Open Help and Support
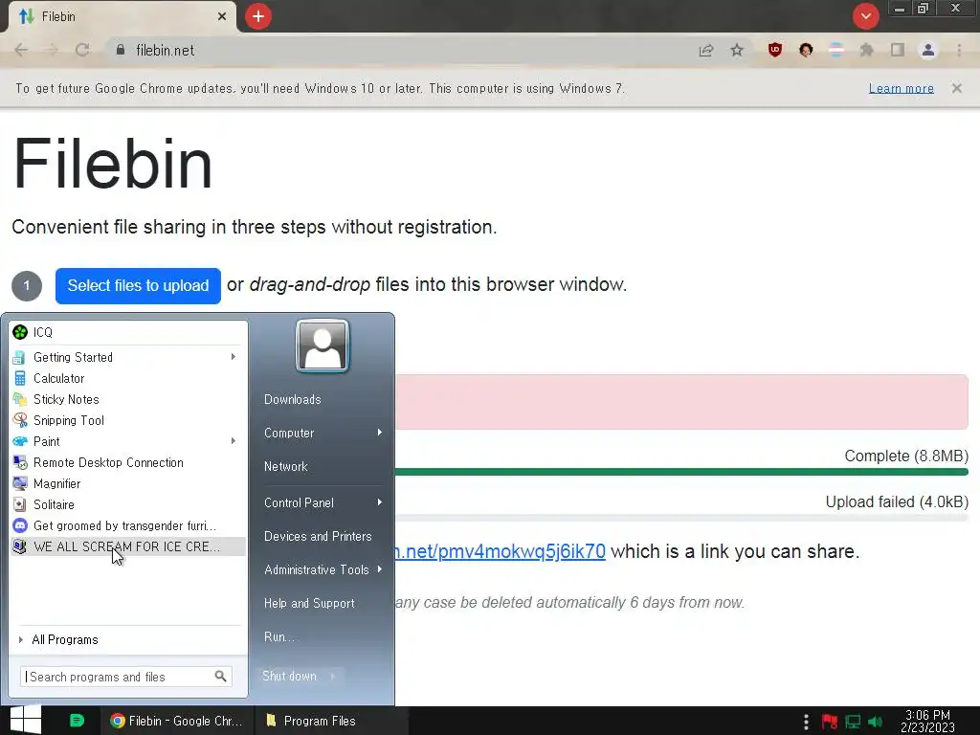980x735 pixels. pos(309,603)
